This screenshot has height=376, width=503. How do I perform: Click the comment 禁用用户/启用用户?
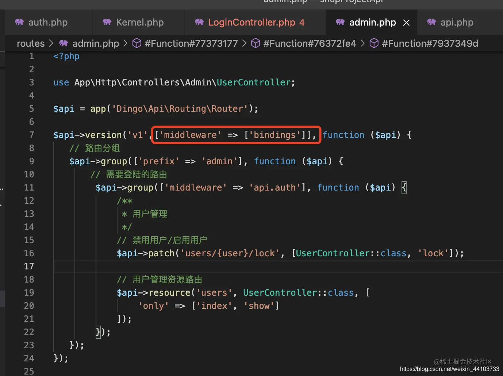coord(170,240)
